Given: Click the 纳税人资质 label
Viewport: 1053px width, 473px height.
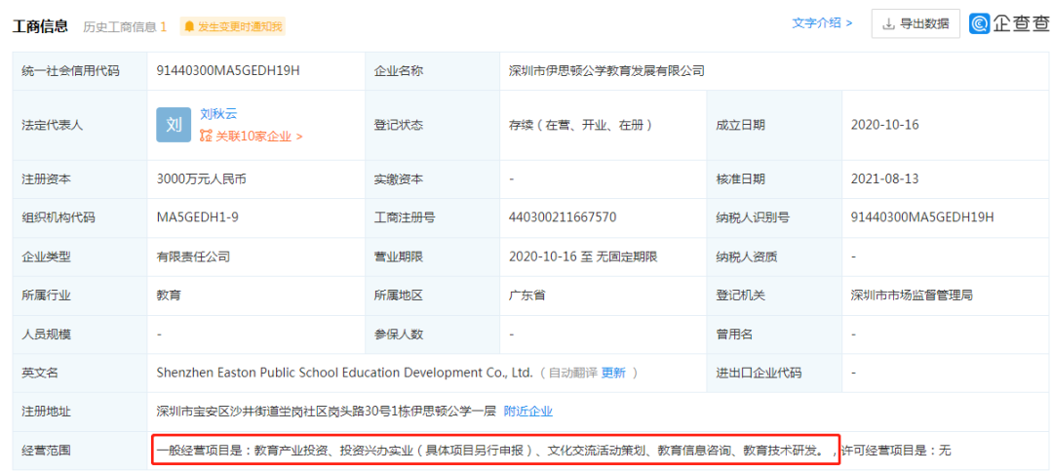Looking at the screenshot, I should pos(746,256).
